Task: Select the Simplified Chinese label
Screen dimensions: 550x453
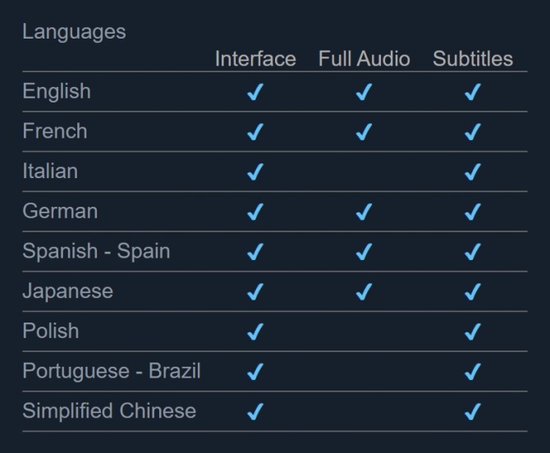Action: pos(109,411)
